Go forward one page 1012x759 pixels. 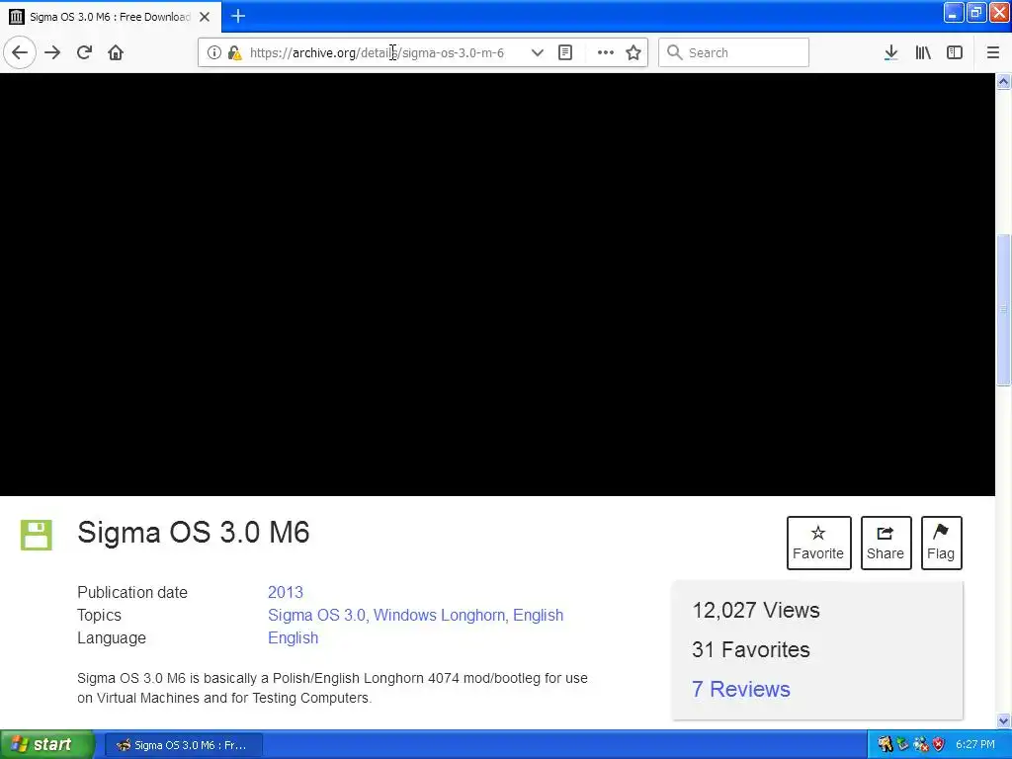pos(52,52)
